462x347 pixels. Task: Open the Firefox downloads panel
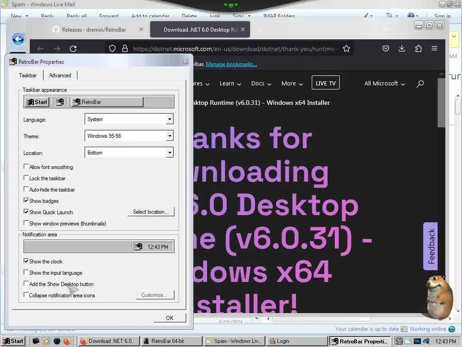coord(402,48)
